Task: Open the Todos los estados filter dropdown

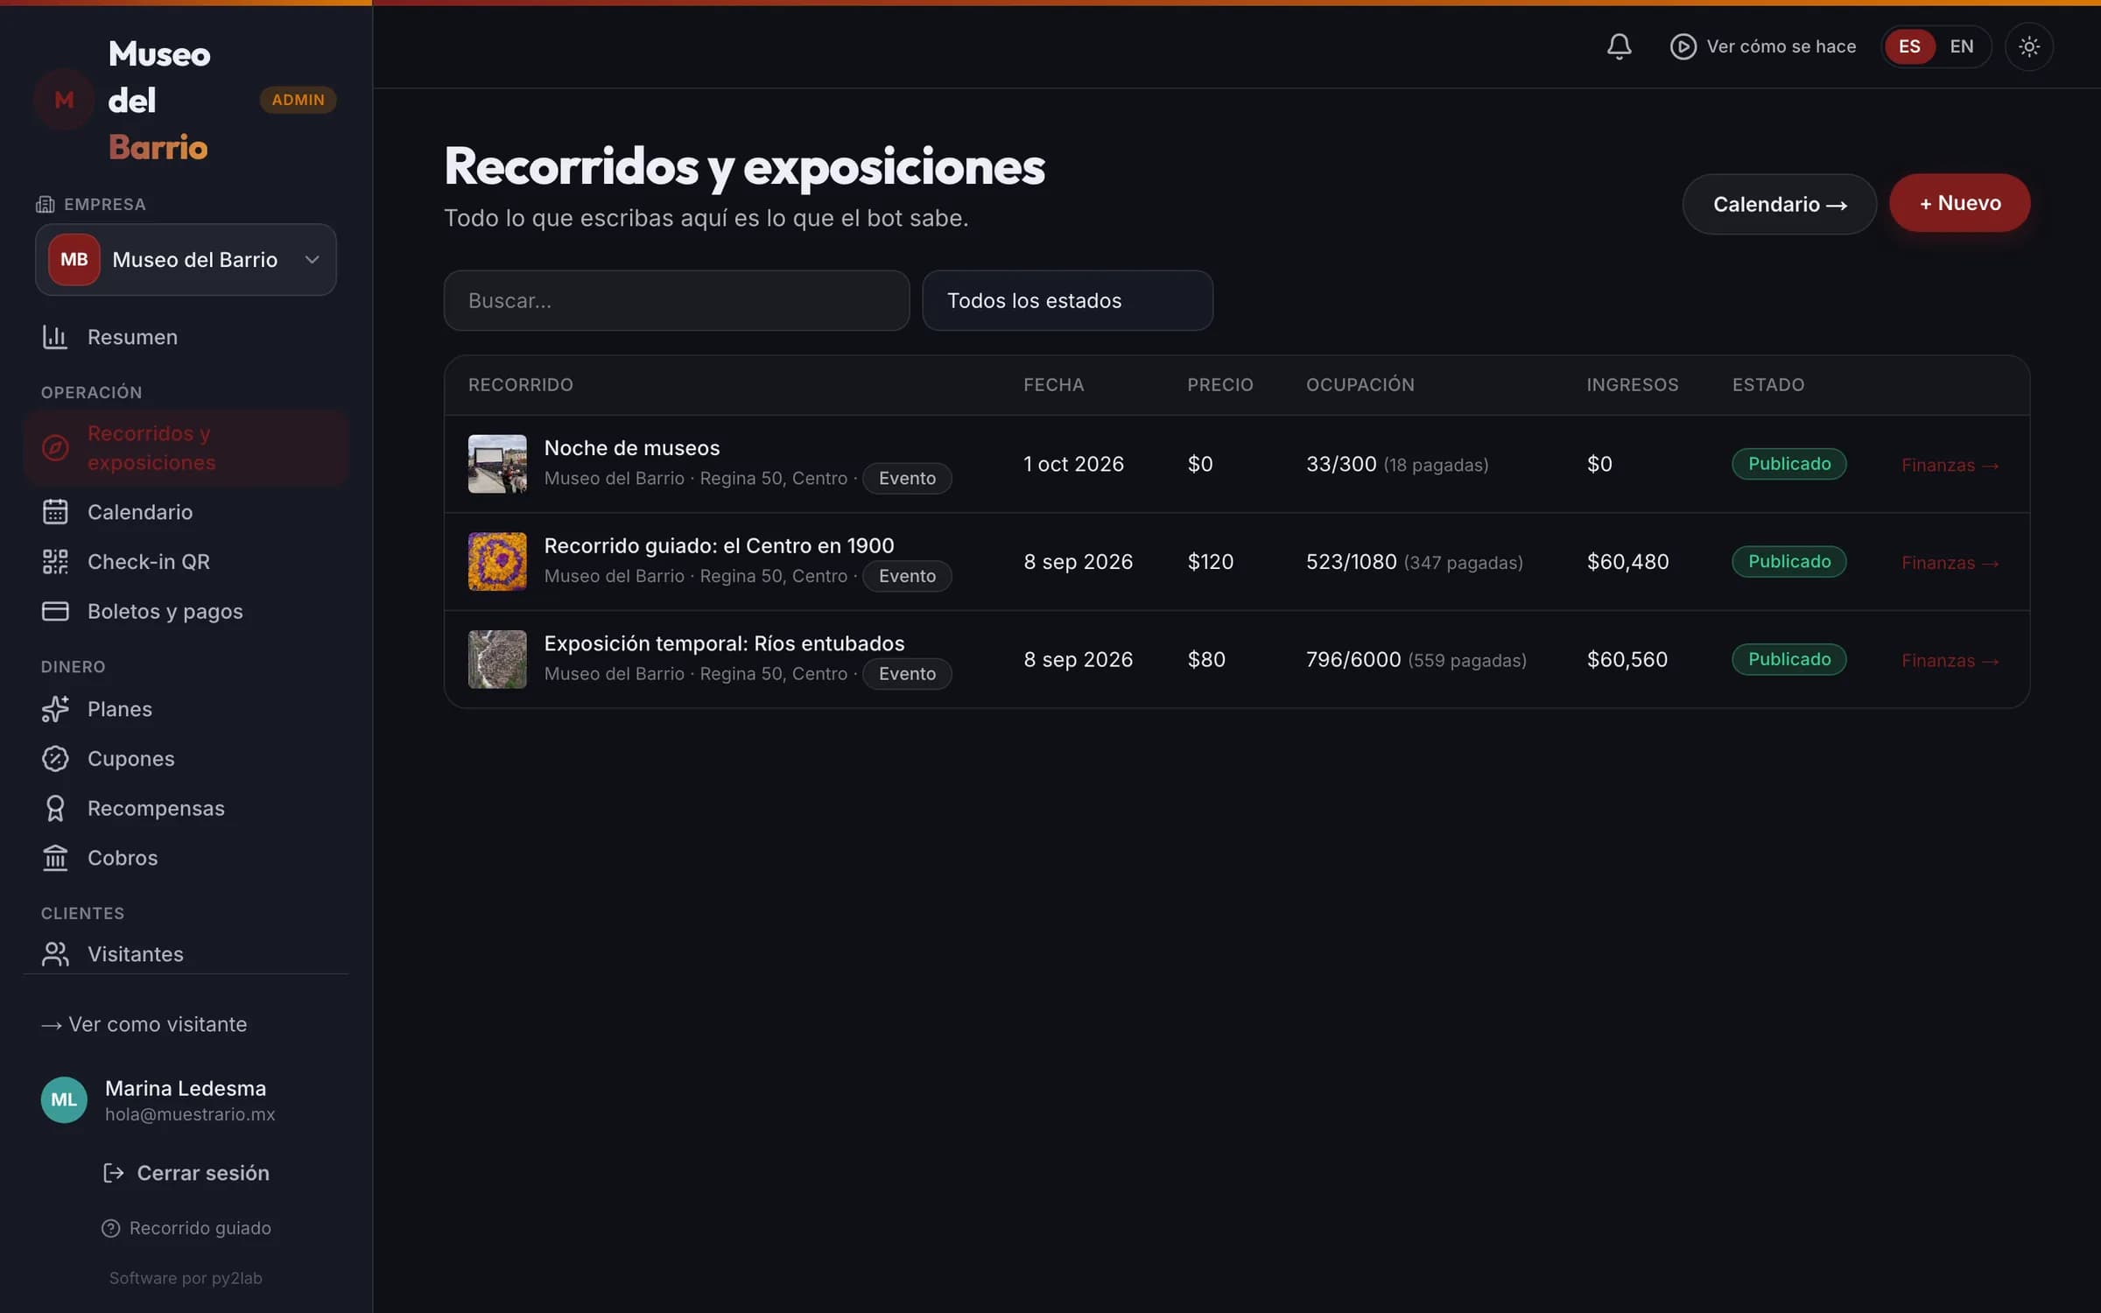Action: [x=1067, y=300]
